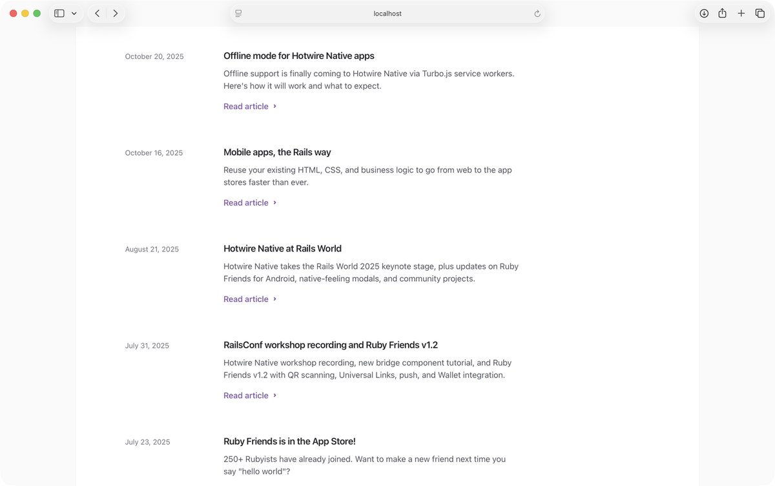Click the "250+ Rubyists have already joined" summary

[364, 465]
